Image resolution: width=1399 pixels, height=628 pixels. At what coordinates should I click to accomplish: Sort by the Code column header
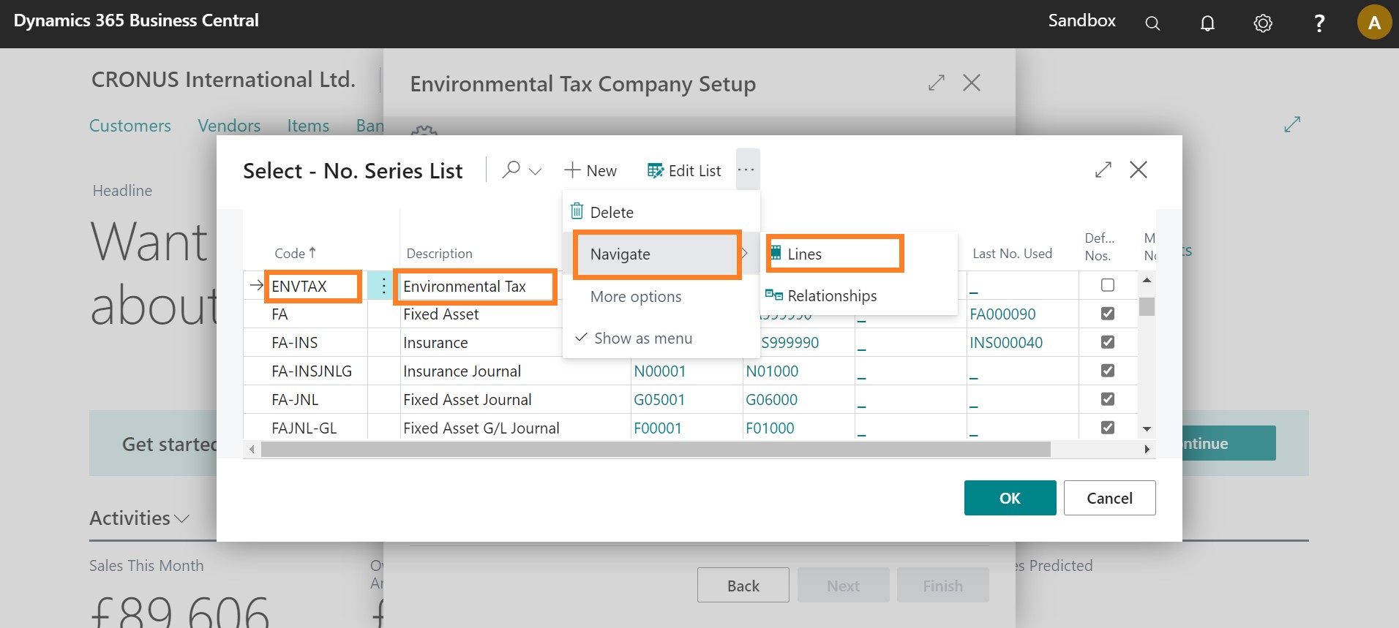[290, 254]
